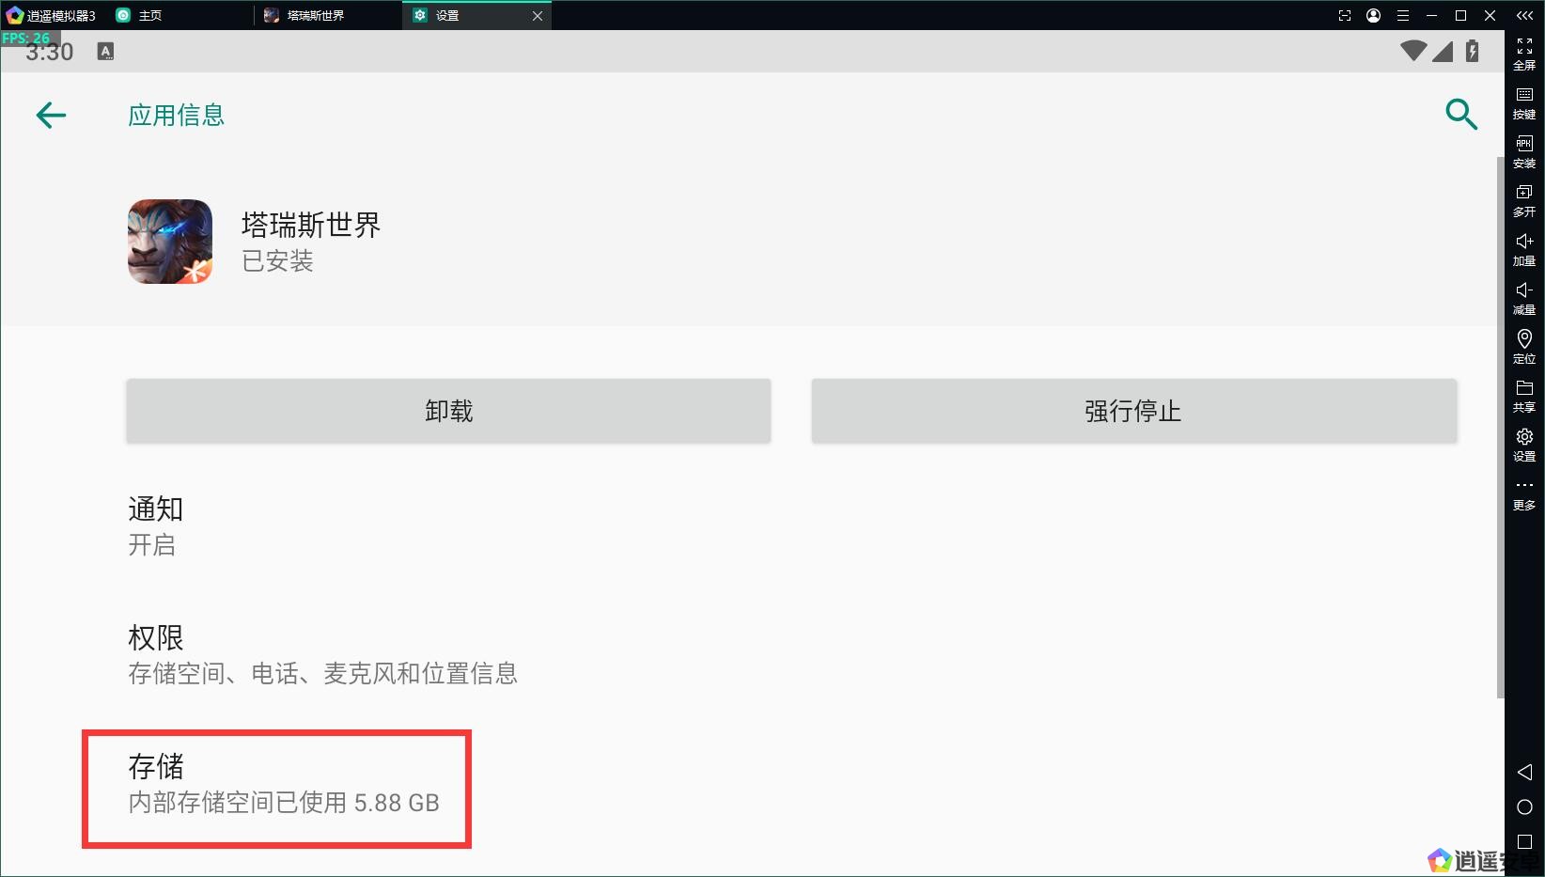
Task: Open location settings 定位 in sidebar
Action: 1524,348
